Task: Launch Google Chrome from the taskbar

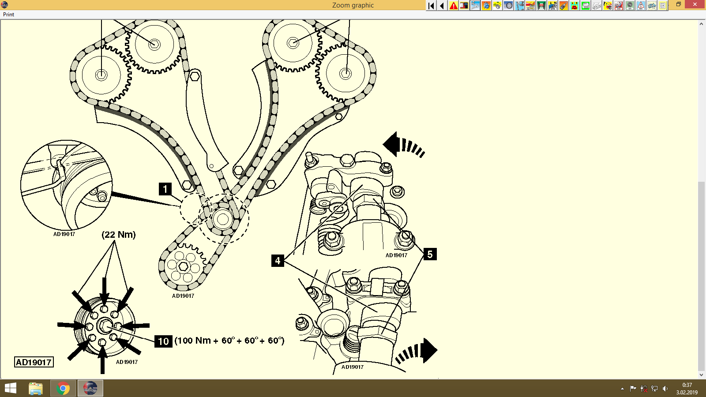Action: pos(63,389)
